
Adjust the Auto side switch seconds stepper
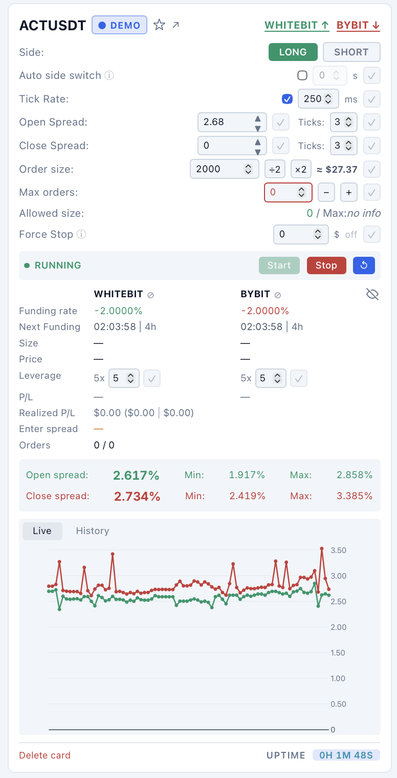coord(336,75)
